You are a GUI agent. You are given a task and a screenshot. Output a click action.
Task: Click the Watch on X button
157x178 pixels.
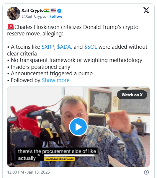(x=132, y=95)
